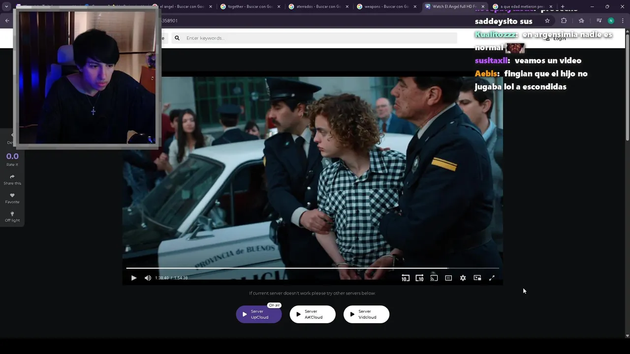The width and height of the screenshot is (630, 354).
Task: Close the 'a que edad metieron' tab
Action: pyautogui.click(x=551, y=6)
